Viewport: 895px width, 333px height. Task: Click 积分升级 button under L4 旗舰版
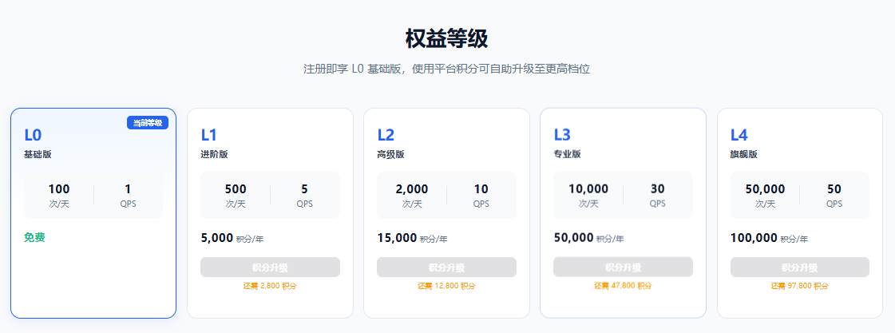click(800, 268)
